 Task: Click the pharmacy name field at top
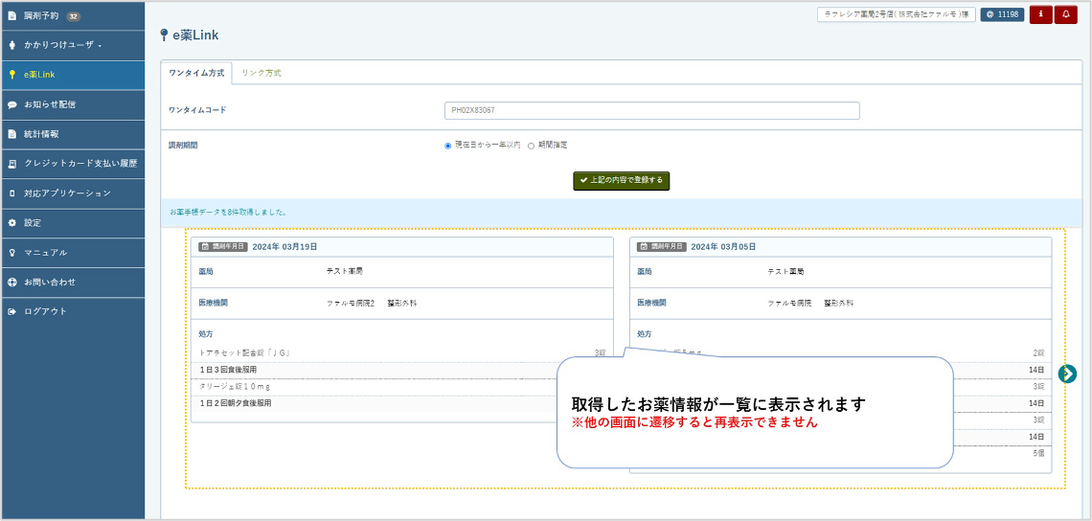tap(894, 14)
